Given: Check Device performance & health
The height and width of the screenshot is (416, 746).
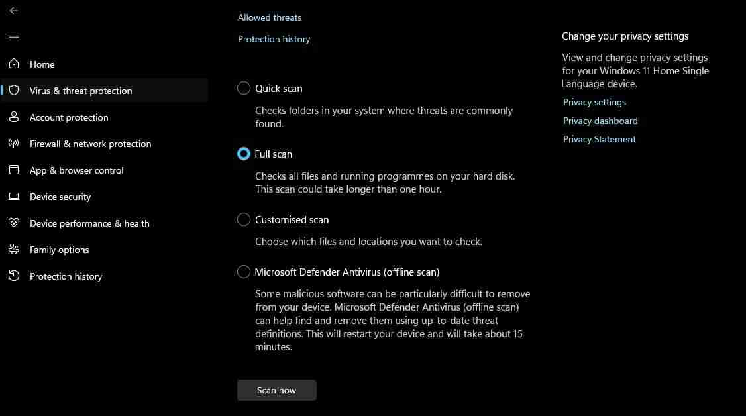Looking at the screenshot, I should 89,223.
